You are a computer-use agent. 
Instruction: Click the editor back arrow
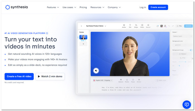81,26
